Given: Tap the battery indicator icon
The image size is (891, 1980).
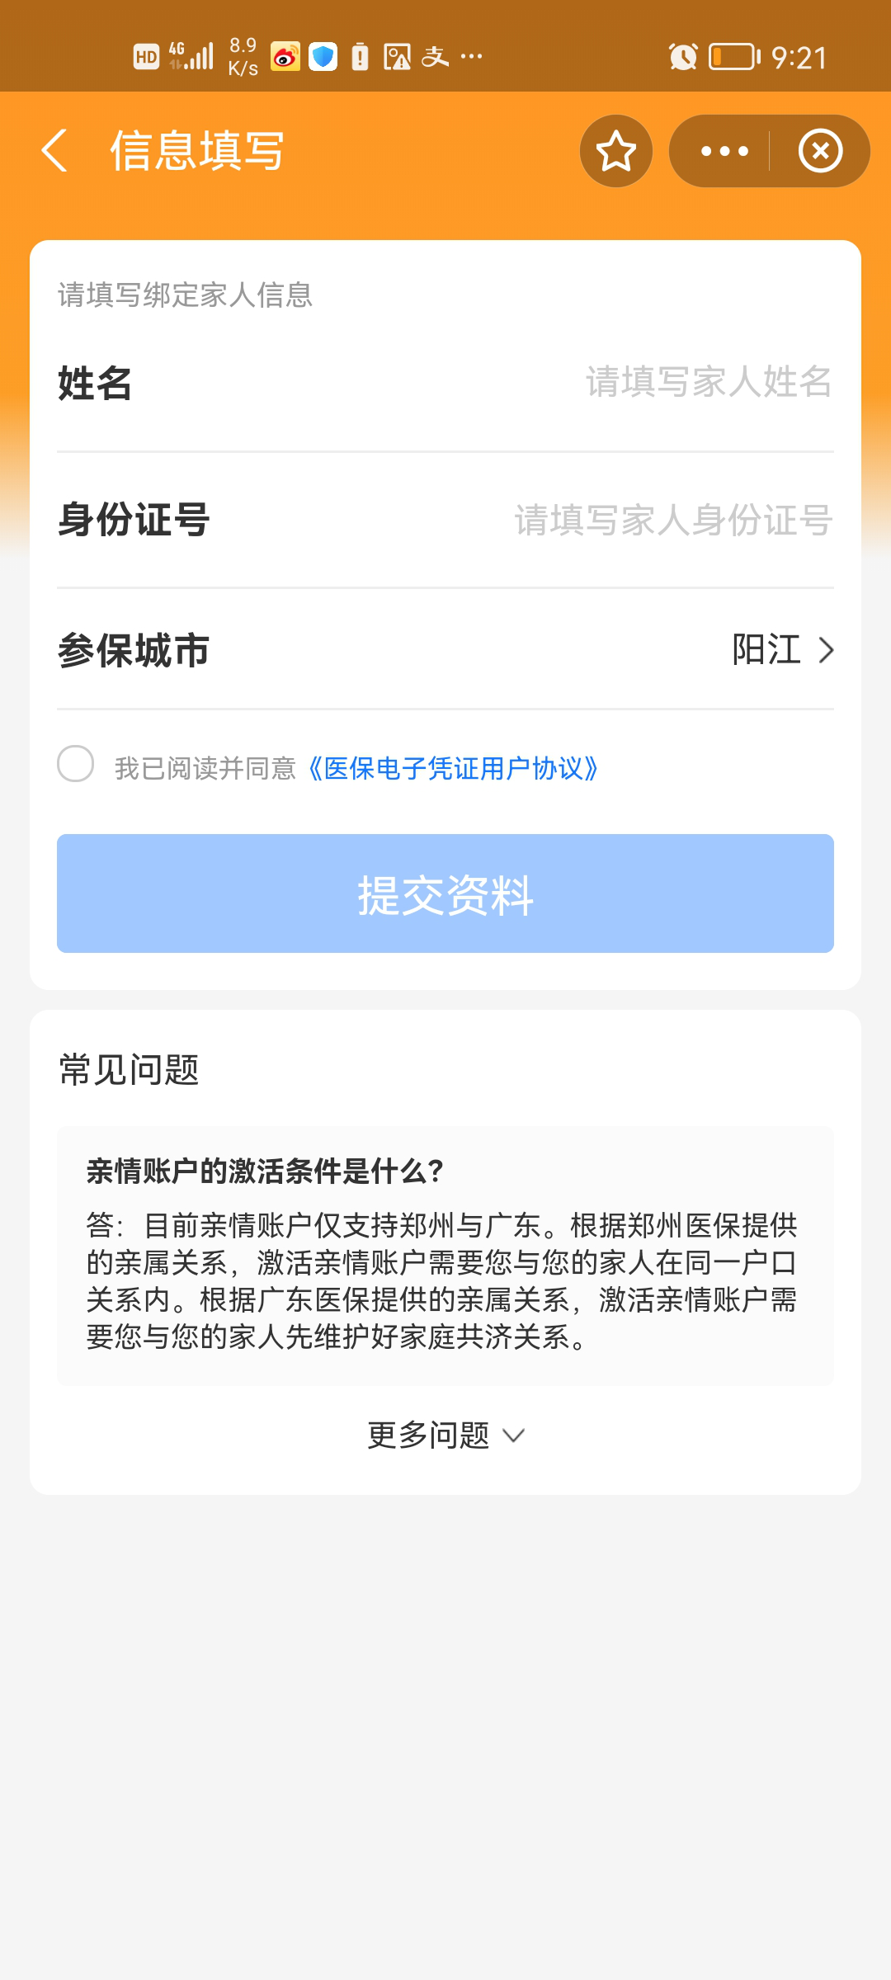Looking at the screenshot, I should [x=734, y=57].
